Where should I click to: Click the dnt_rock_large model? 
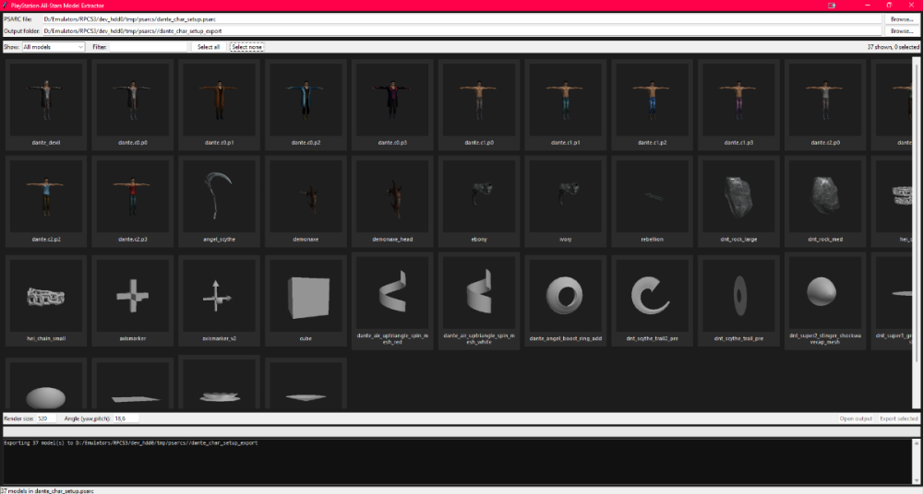pos(738,201)
